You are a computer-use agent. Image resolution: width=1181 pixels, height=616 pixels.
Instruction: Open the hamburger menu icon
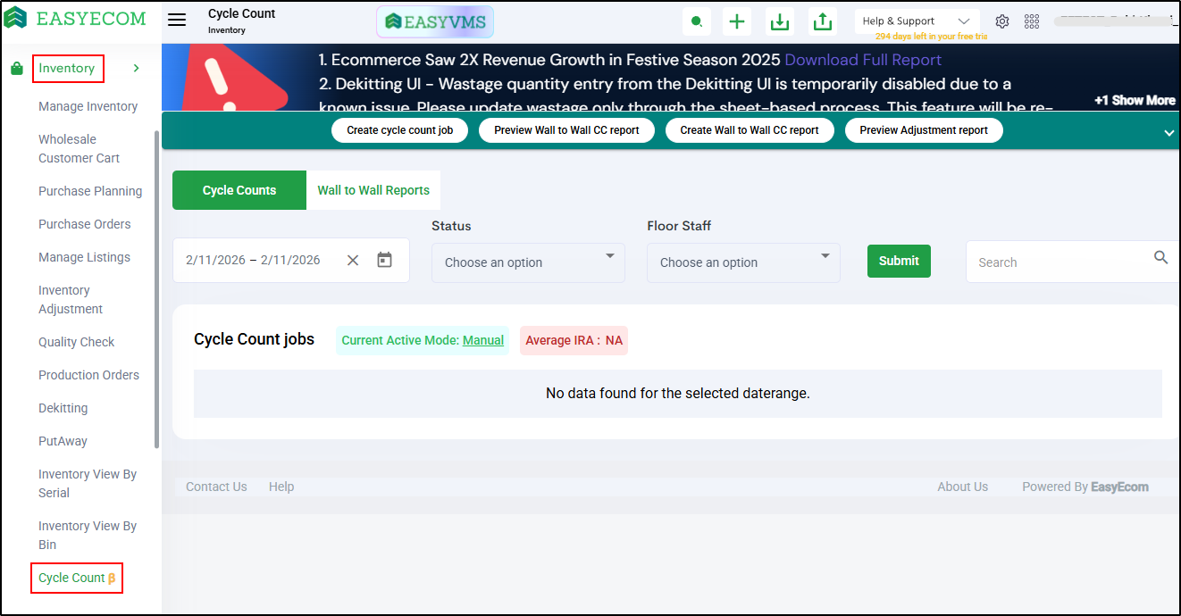[177, 21]
